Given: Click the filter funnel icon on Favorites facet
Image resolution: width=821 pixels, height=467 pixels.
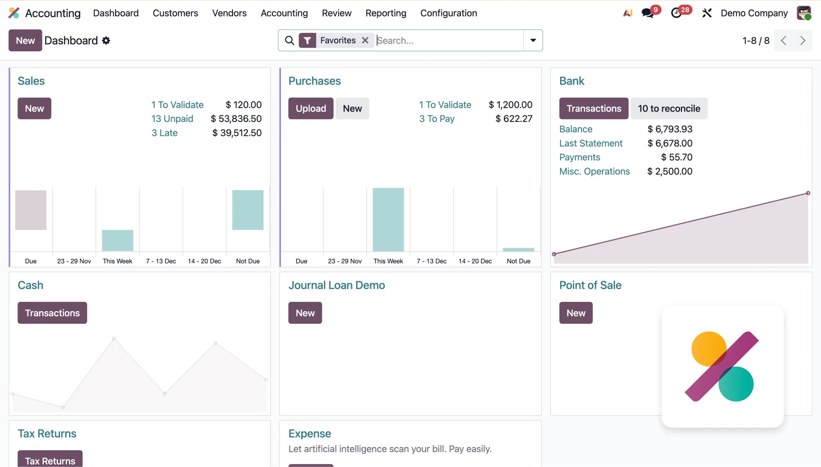Looking at the screenshot, I should click(x=307, y=41).
